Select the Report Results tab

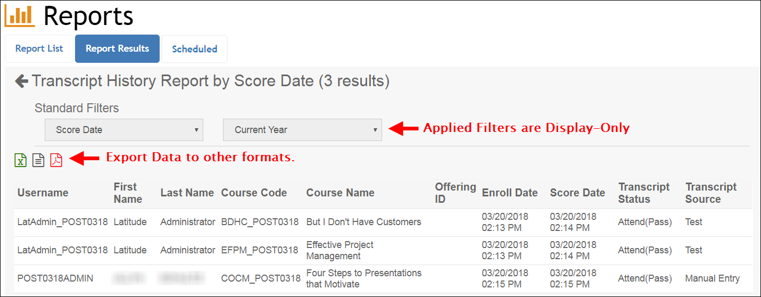117,48
